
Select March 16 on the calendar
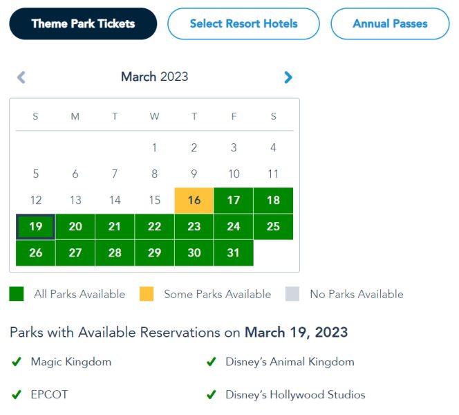pyautogui.click(x=194, y=201)
